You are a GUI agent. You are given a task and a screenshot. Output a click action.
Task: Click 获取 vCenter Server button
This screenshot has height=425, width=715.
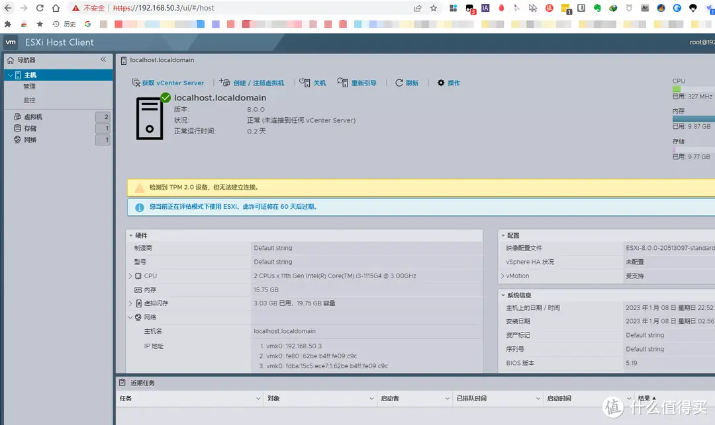(x=167, y=83)
